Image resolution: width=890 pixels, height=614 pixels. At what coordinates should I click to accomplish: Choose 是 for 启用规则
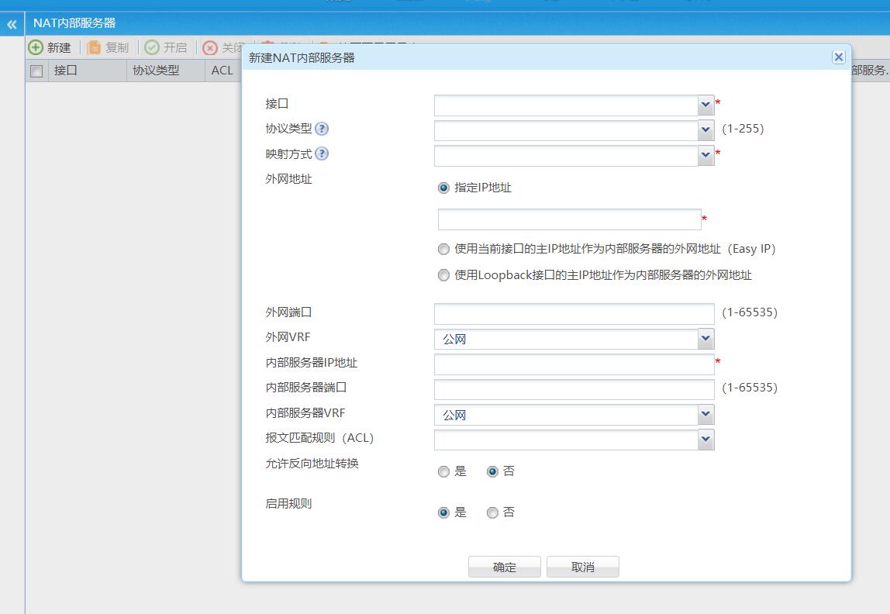[x=443, y=513]
